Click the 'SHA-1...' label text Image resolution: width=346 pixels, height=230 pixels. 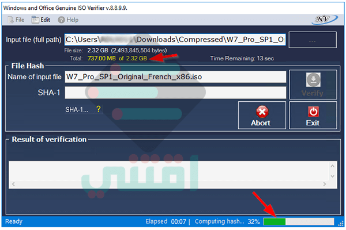pyautogui.click(x=77, y=109)
